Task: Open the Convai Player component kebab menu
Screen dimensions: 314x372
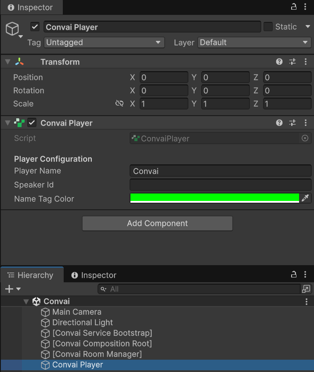Action: pos(306,123)
